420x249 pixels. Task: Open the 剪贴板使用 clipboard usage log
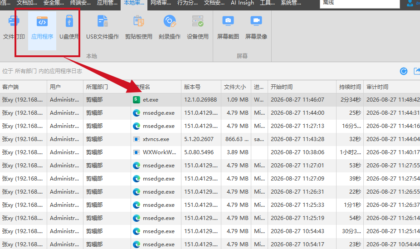click(x=138, y=27)
